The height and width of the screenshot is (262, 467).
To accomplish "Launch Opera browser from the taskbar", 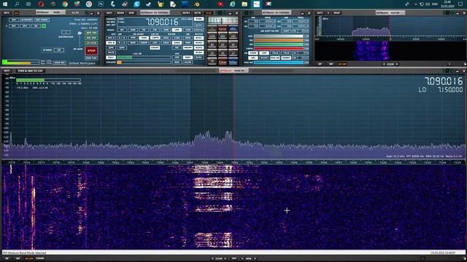I will (x=41, y=4).
